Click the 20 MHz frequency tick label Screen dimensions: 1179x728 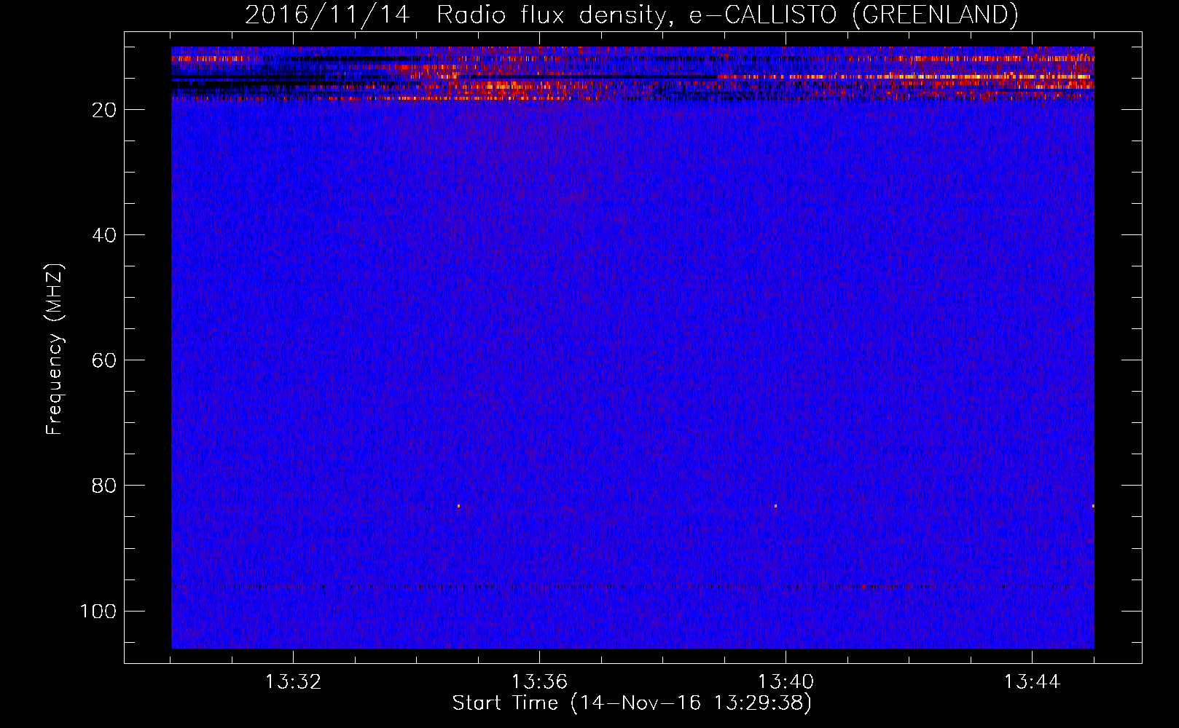tap(105, 110)
